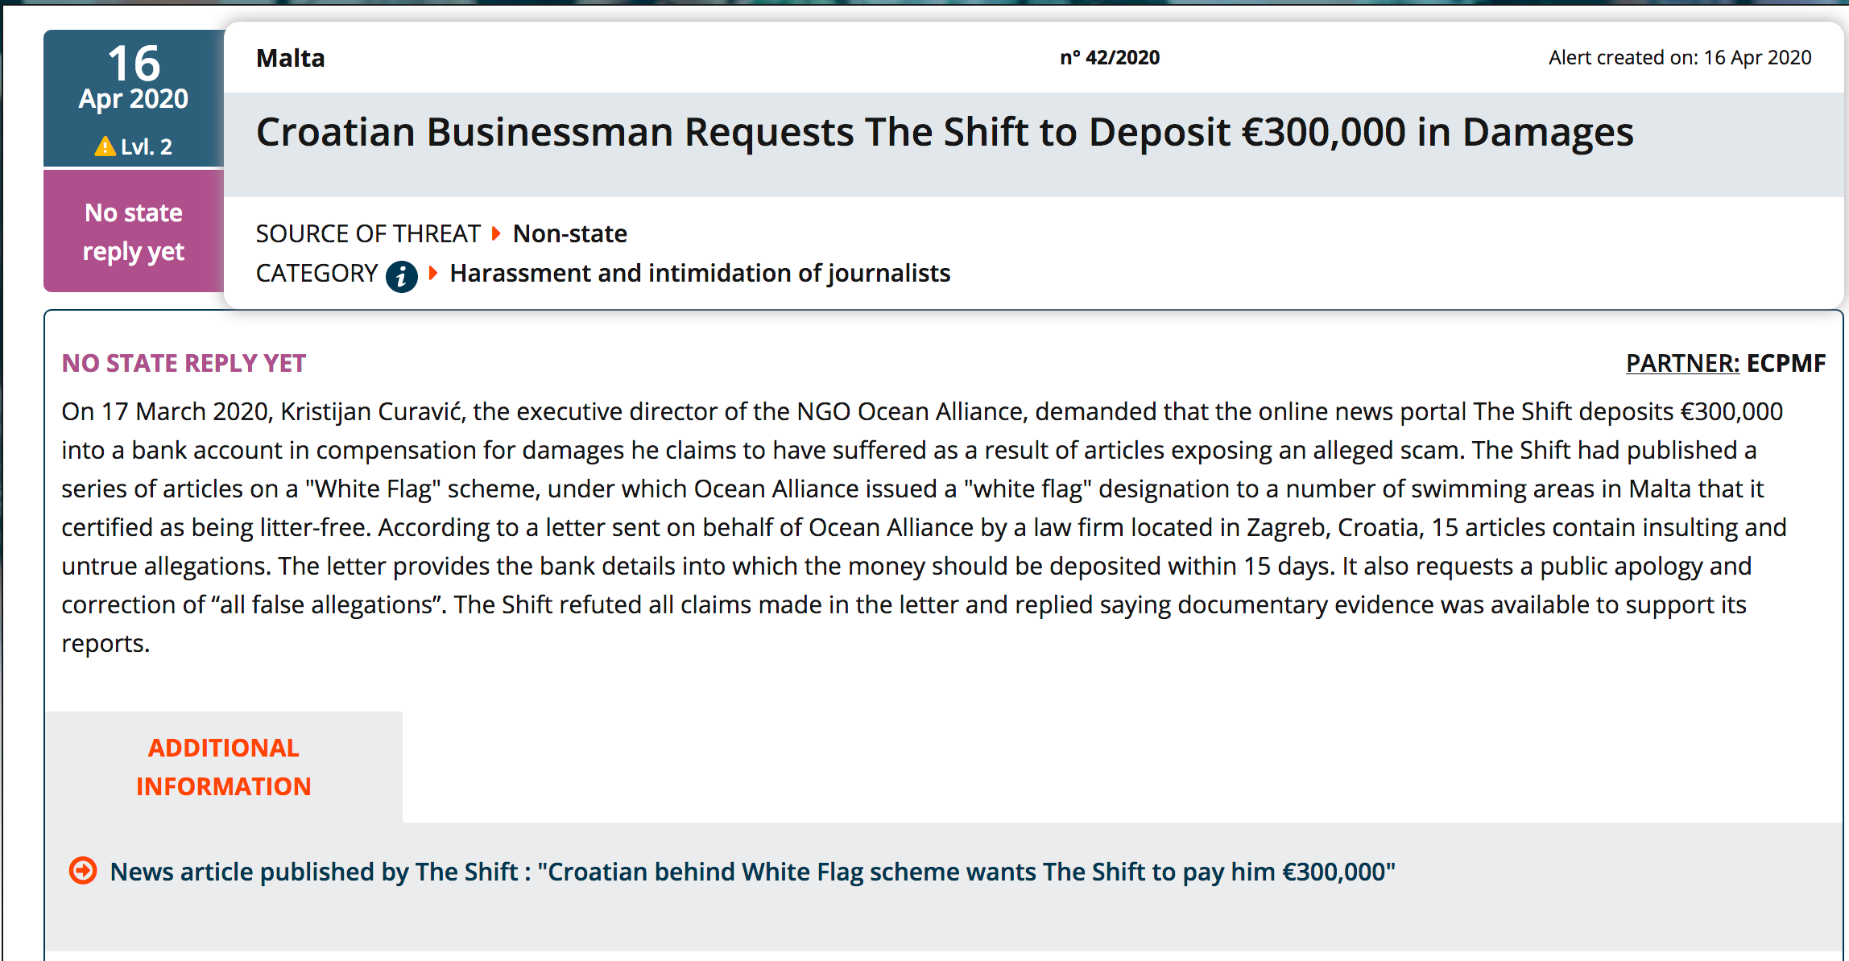
Task: Open The Shift news article link
Action: tap(752, 872)
